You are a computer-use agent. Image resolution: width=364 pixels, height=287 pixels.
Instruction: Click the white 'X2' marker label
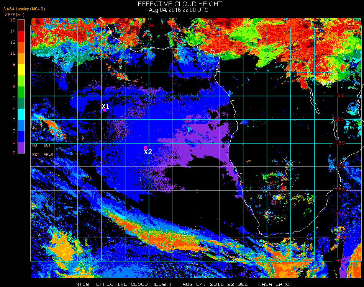pyautogui.click(x=148, y=152)
